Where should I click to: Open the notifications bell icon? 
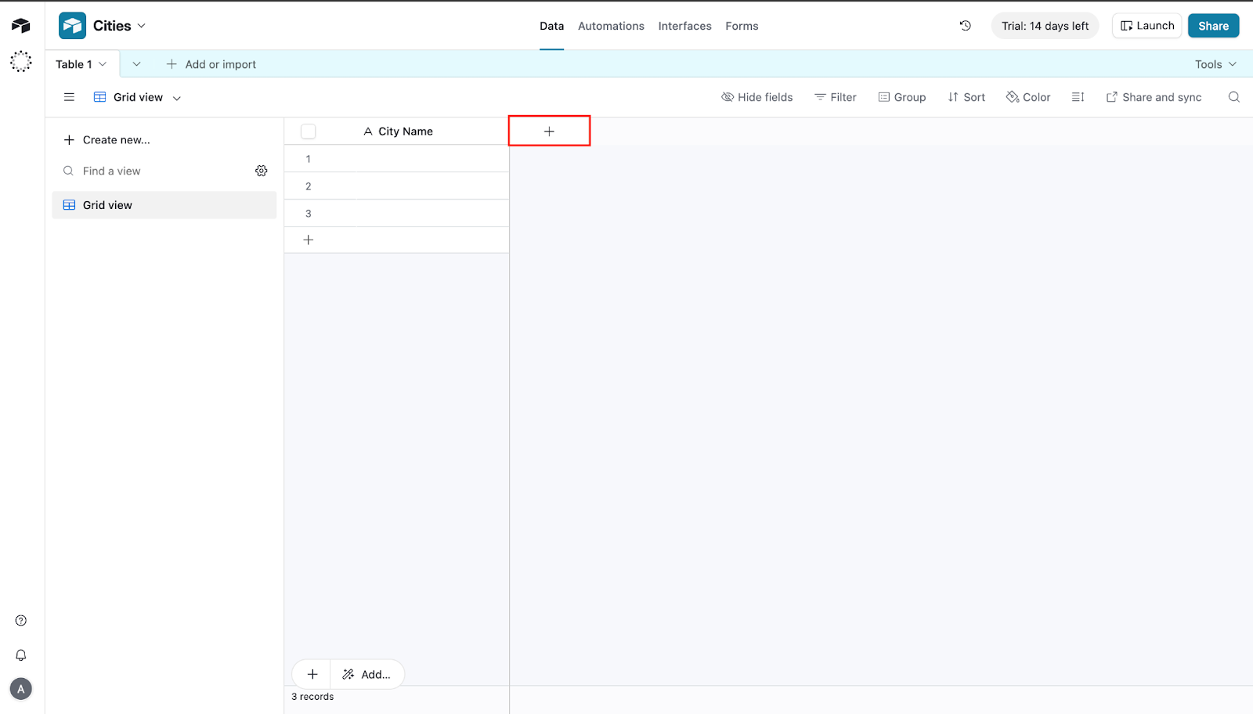point(21,655)
